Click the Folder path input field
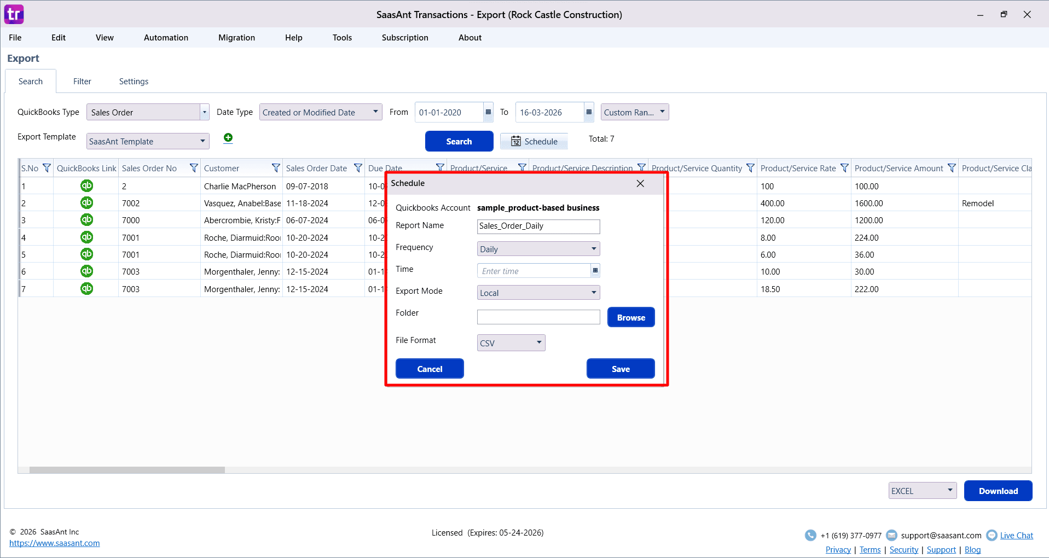Screen dimensions: 1049x558 (538, 317)
